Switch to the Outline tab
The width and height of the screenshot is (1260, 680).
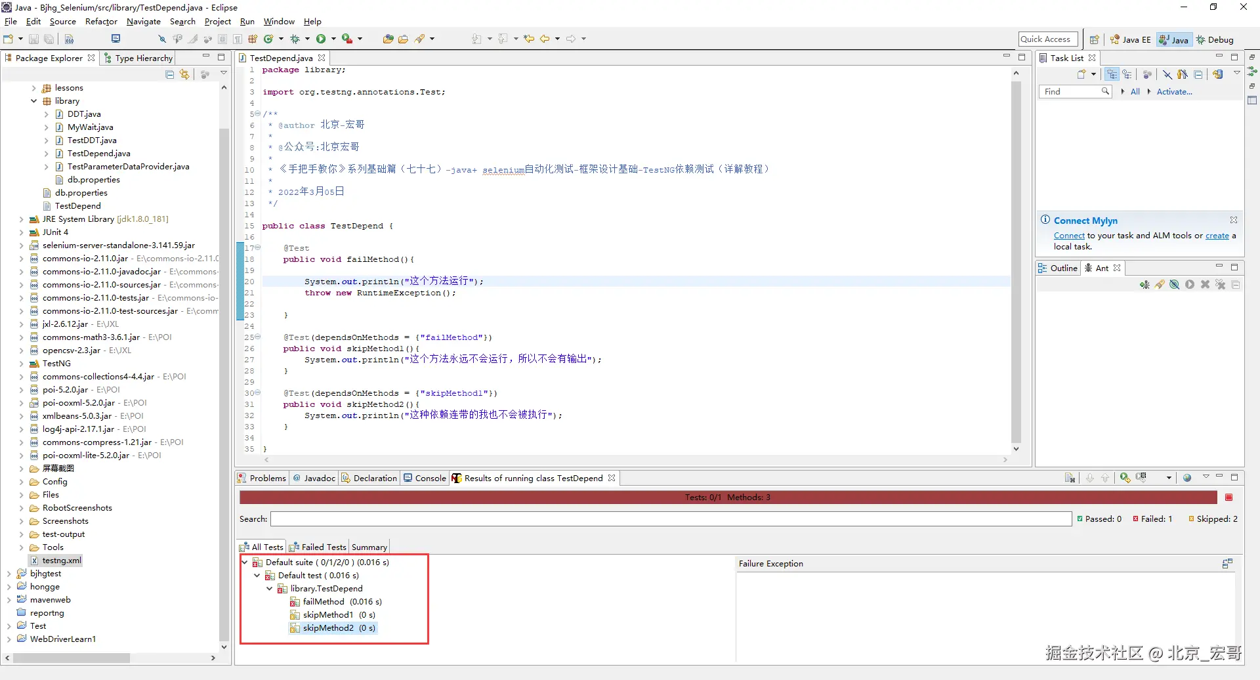(1058, 268)
